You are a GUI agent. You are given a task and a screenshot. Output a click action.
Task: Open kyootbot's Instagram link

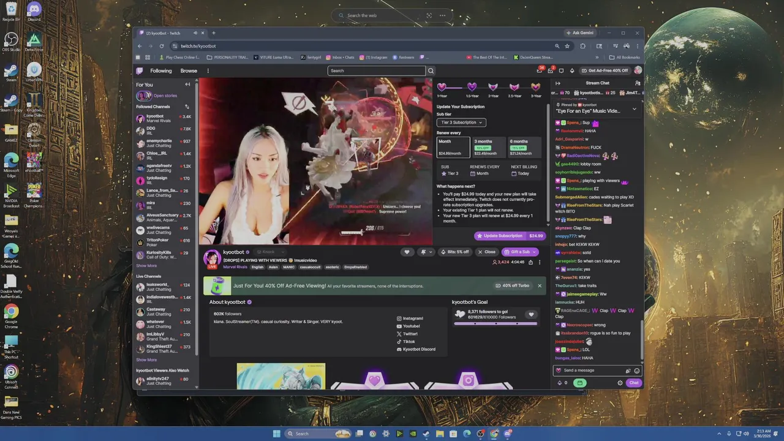coord(410,318)
